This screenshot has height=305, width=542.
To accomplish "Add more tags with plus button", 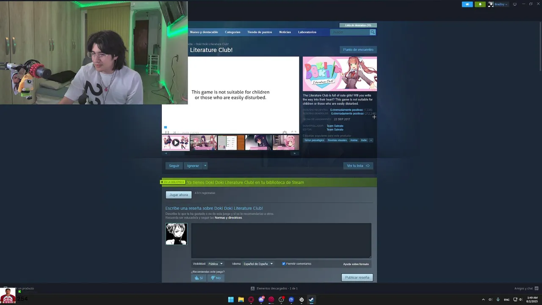I will coord(371,140).
